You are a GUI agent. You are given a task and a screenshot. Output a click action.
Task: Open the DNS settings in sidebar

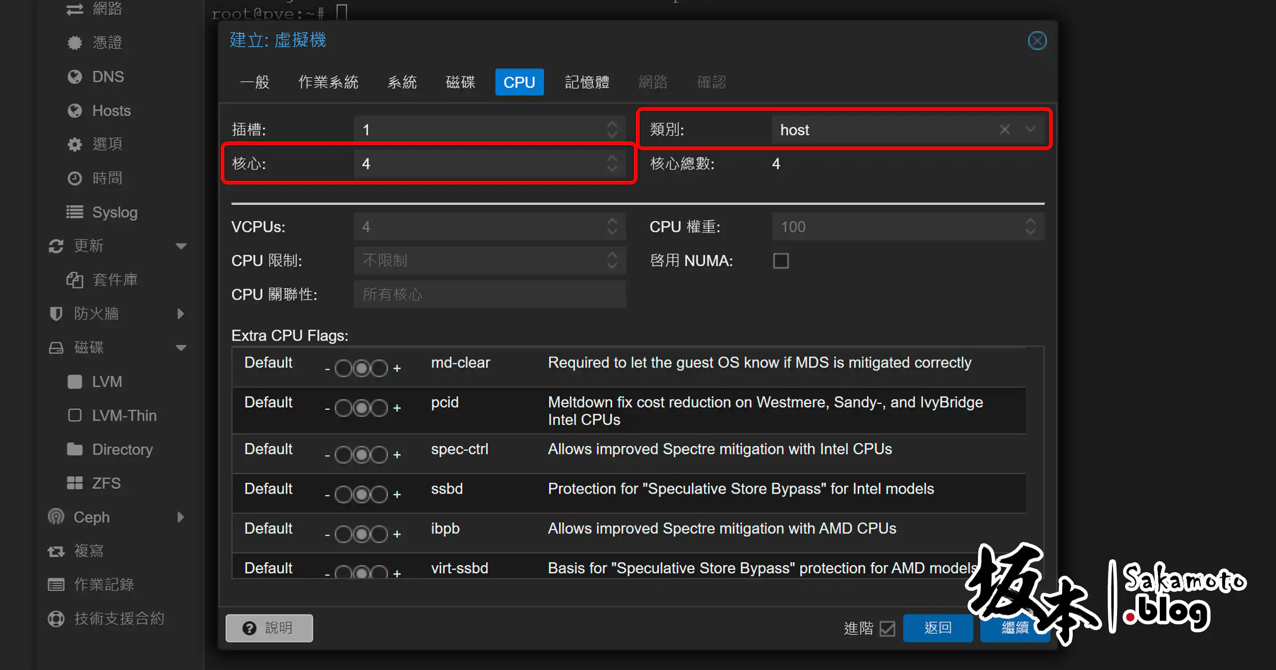tap(108, 76)
